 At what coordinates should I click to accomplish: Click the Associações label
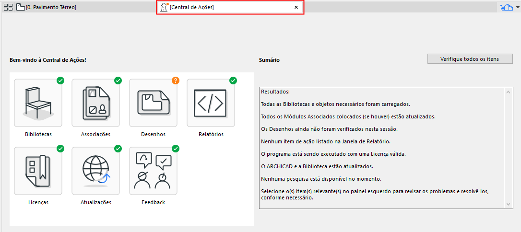click(95, 134)
